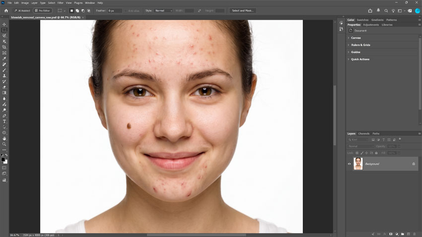Select the Hand tool
Viewport: 422px width, 237px height.
point(4,138)
